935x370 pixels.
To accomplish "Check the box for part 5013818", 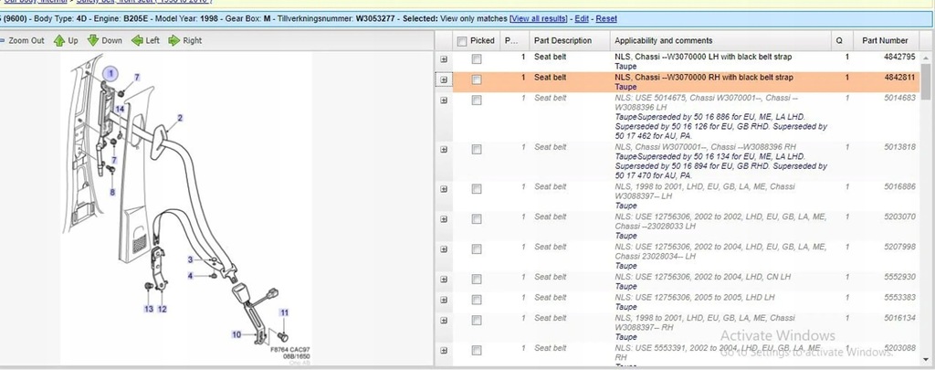I will point(477,150).
